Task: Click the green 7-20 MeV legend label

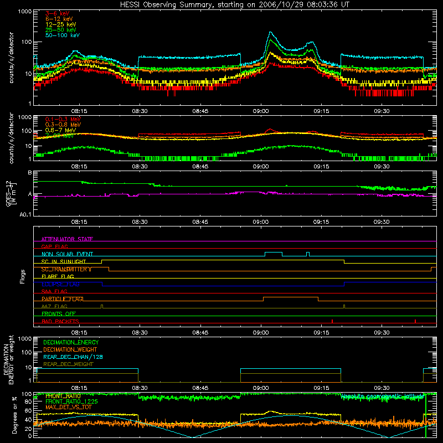Action: pos(59,136)
